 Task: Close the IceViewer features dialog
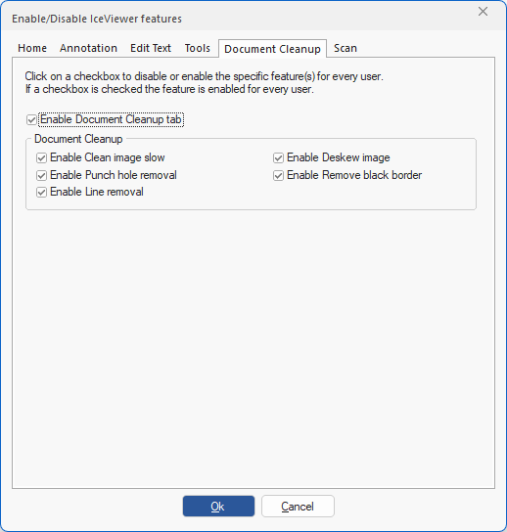[x=483, y=12]
